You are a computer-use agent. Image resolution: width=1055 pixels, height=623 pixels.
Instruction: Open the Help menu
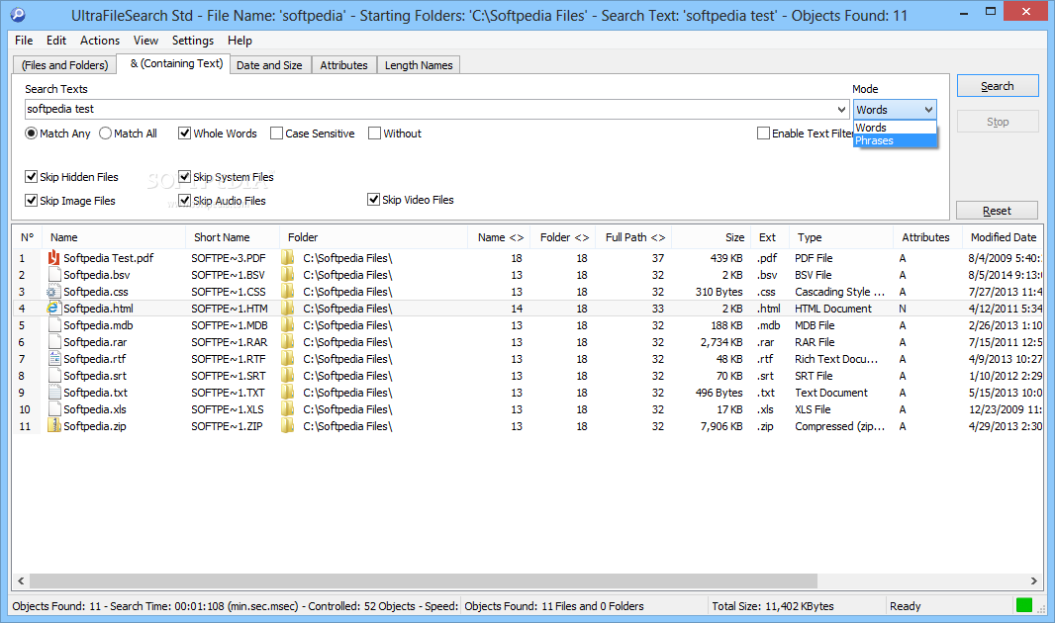coord(240,41)
